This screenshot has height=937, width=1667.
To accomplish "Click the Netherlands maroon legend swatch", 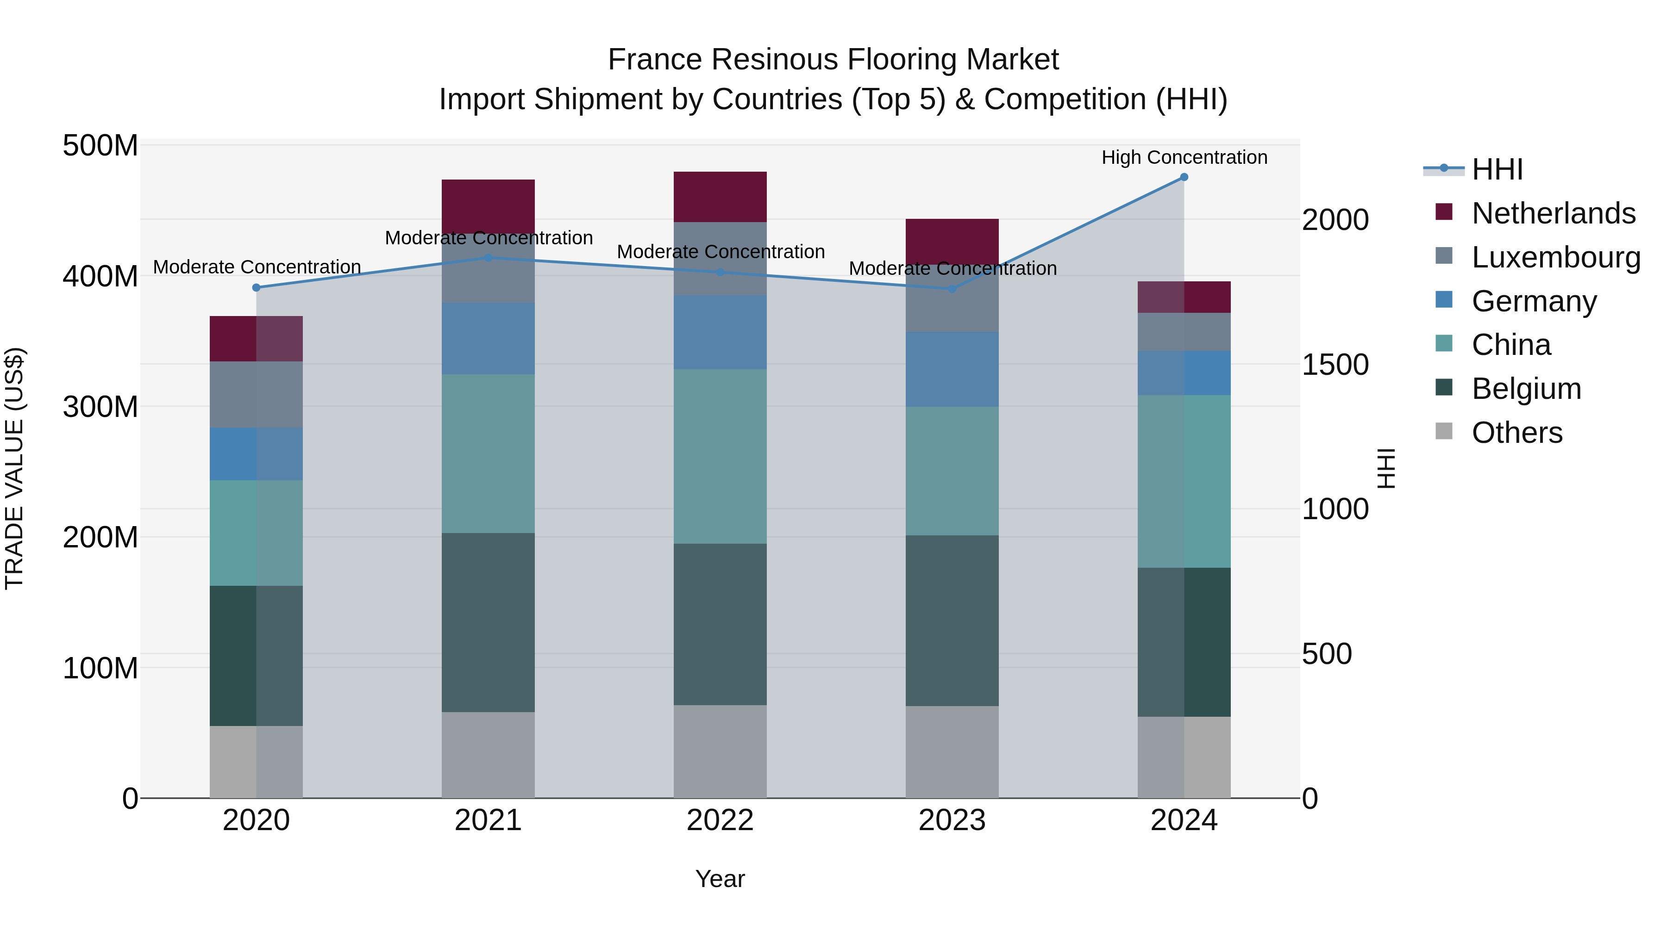I will [1444, 212].
